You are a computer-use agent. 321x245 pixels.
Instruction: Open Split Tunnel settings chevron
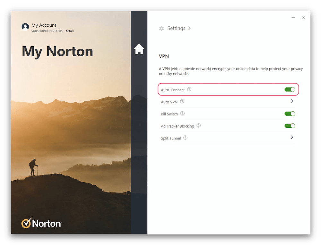(292, 137)
